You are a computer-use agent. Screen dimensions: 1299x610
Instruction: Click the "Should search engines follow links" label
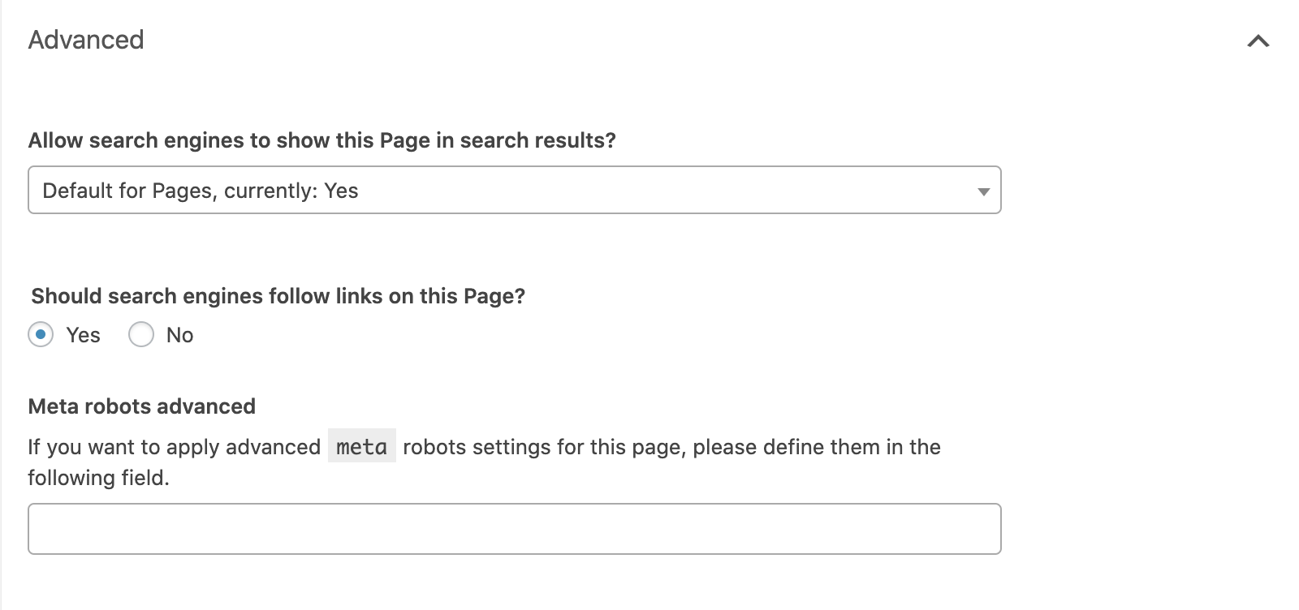pyautogui.click(x=278, y=296)
